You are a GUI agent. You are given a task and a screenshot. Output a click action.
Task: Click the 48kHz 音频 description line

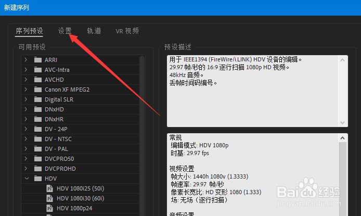(187, 75)
